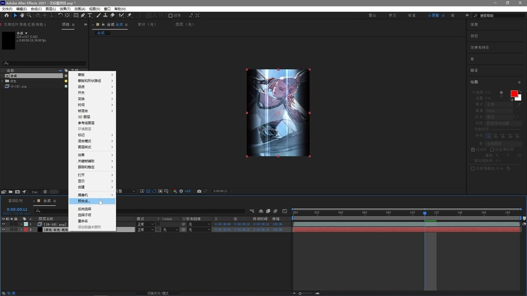The width and height of the screenshot is (527, 296).
Task: Select the Puppet Pin tool
Action: (130, 15)
